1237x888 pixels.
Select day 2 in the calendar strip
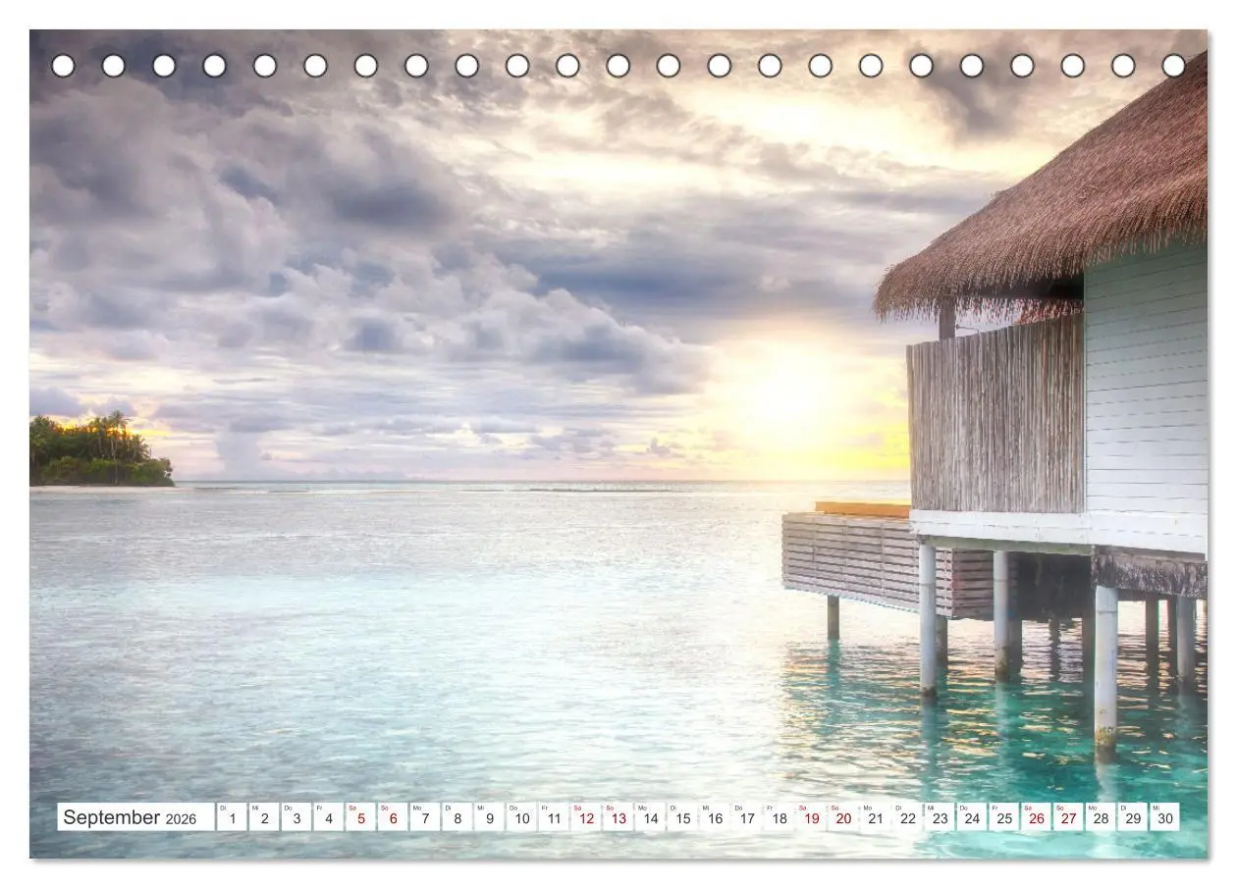264,816
